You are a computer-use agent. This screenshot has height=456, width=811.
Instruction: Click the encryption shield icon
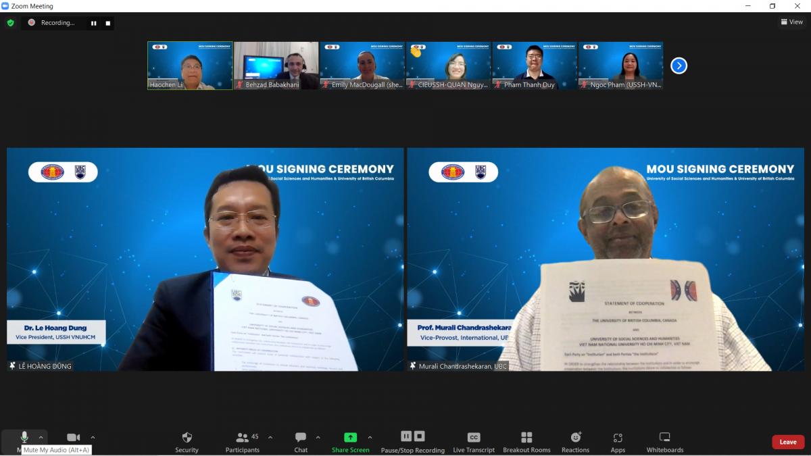click(x=9, y=22)
